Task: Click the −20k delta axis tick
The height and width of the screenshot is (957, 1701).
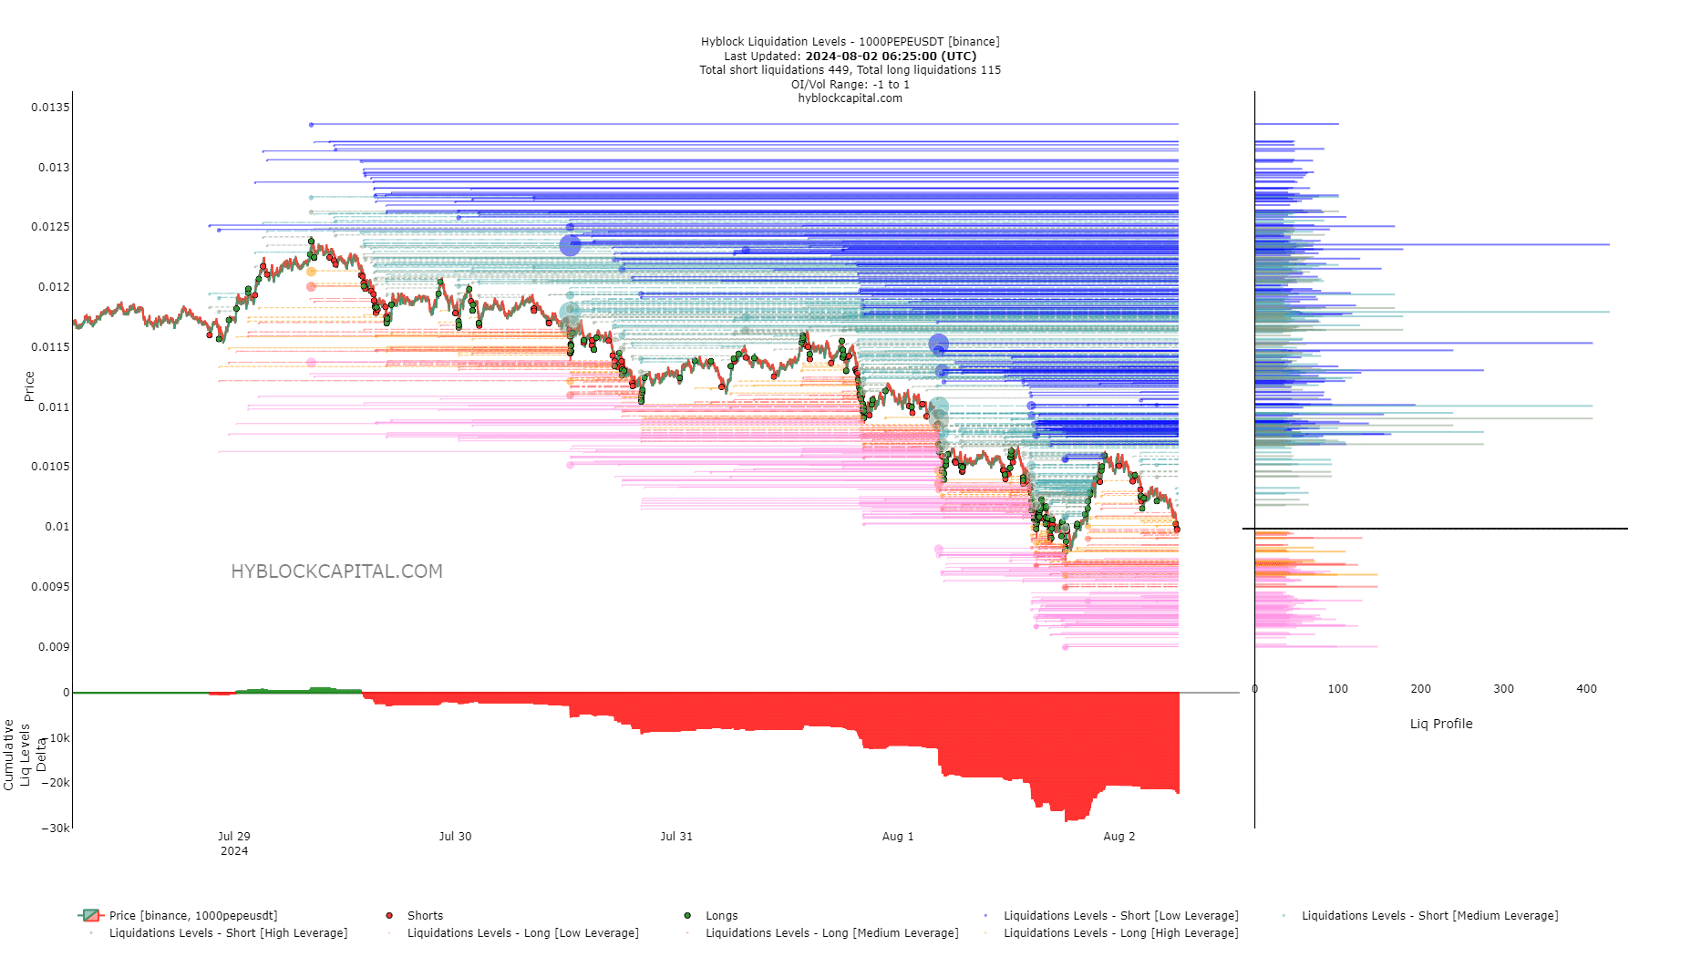Action: [x=55, y=783]
